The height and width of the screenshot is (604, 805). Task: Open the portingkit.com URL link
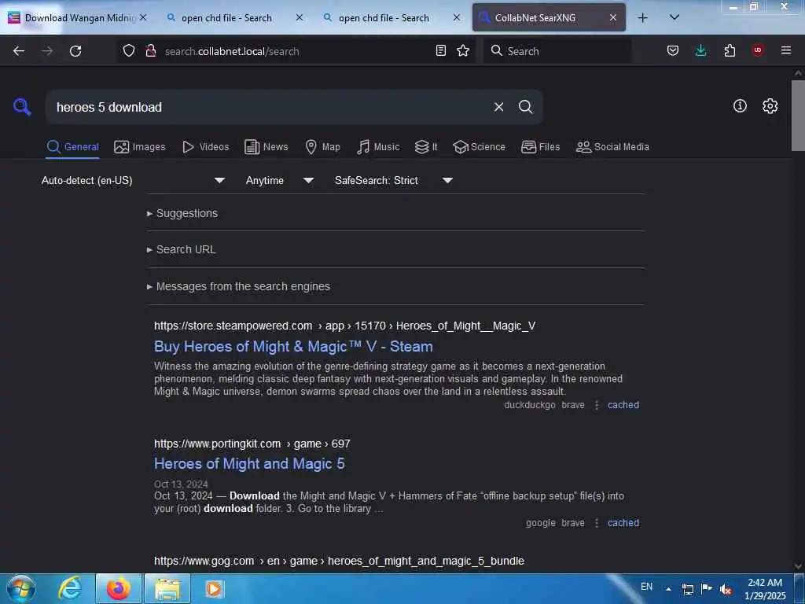(252, 444)
